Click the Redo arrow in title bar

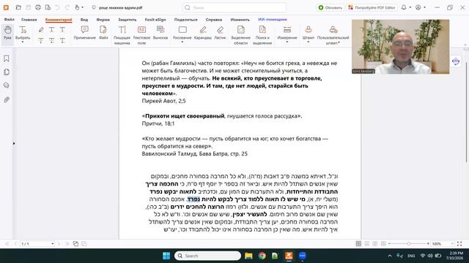[x=67, y=7]
